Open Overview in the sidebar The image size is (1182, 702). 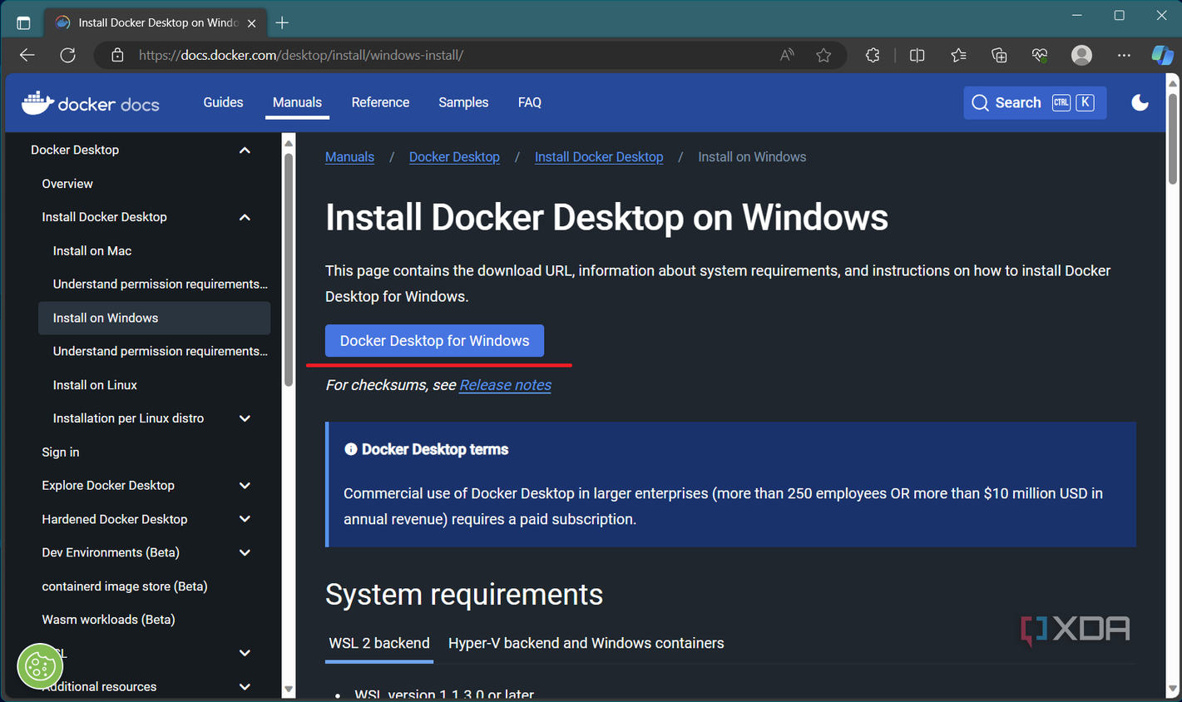(67, 184)
